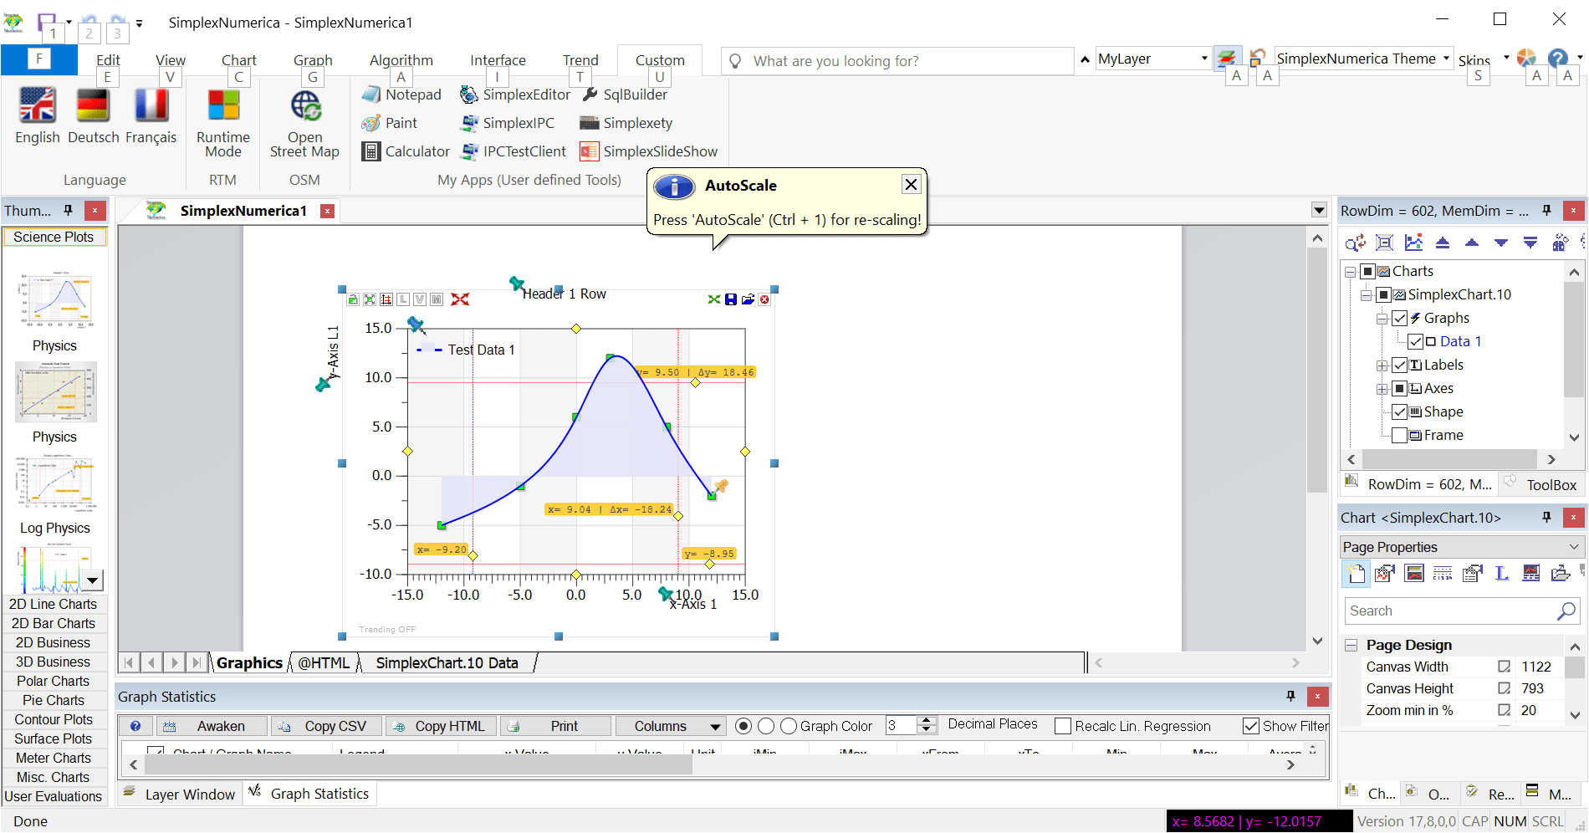
Task: Toggle the Axes checkbox in chart tree
Action: click(1400, 388)
